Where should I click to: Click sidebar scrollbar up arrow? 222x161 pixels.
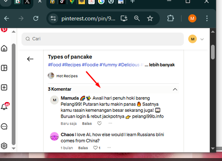point(14,31)
